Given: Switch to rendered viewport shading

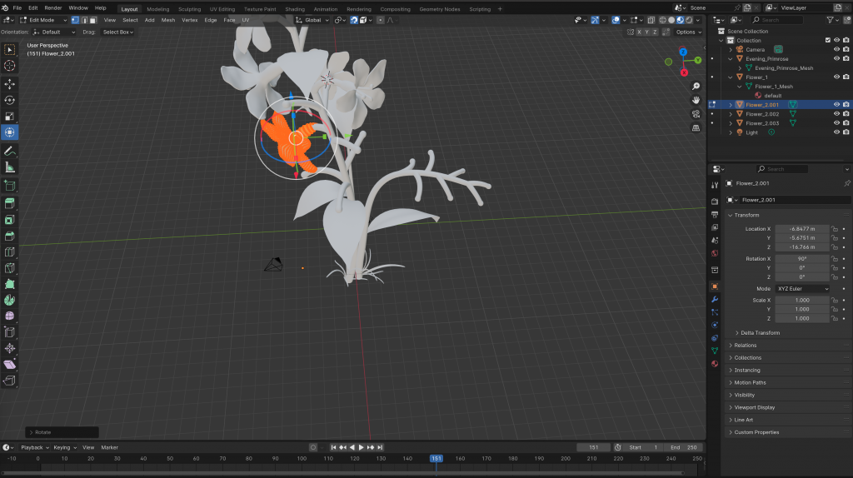Looking at the screenshot, I should click(x=689, y=20).
